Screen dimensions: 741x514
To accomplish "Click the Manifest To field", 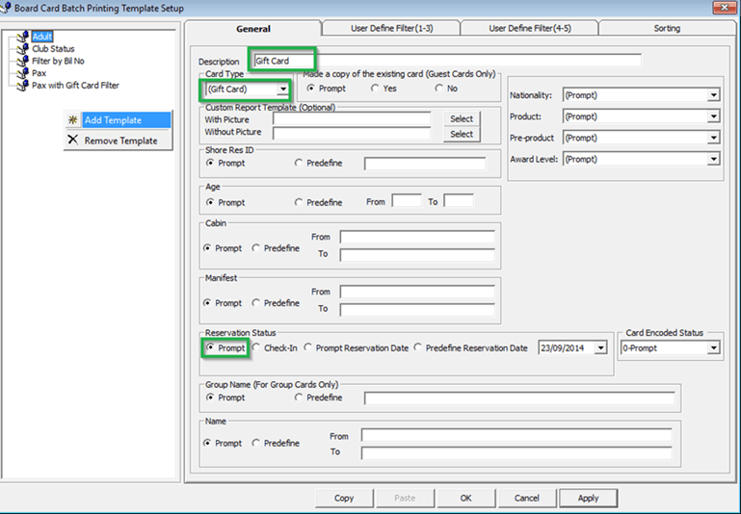I will point(417,309).
